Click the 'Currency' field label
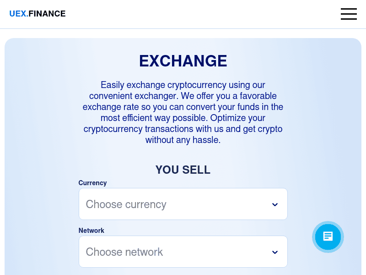The width and height of the screenshot is (366, 275). [x=92, y=183]
